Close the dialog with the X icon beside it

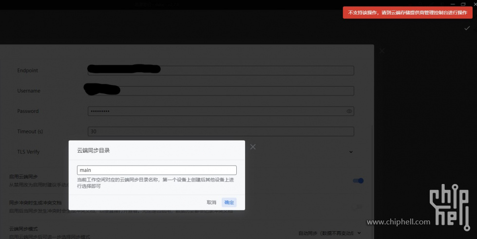[x=253, y=147]
